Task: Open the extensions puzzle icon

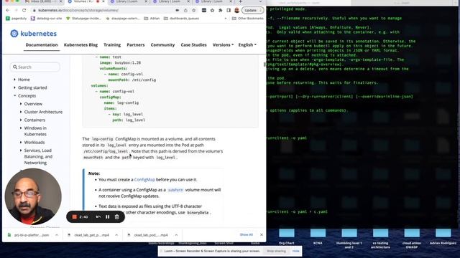Action: 221,10
